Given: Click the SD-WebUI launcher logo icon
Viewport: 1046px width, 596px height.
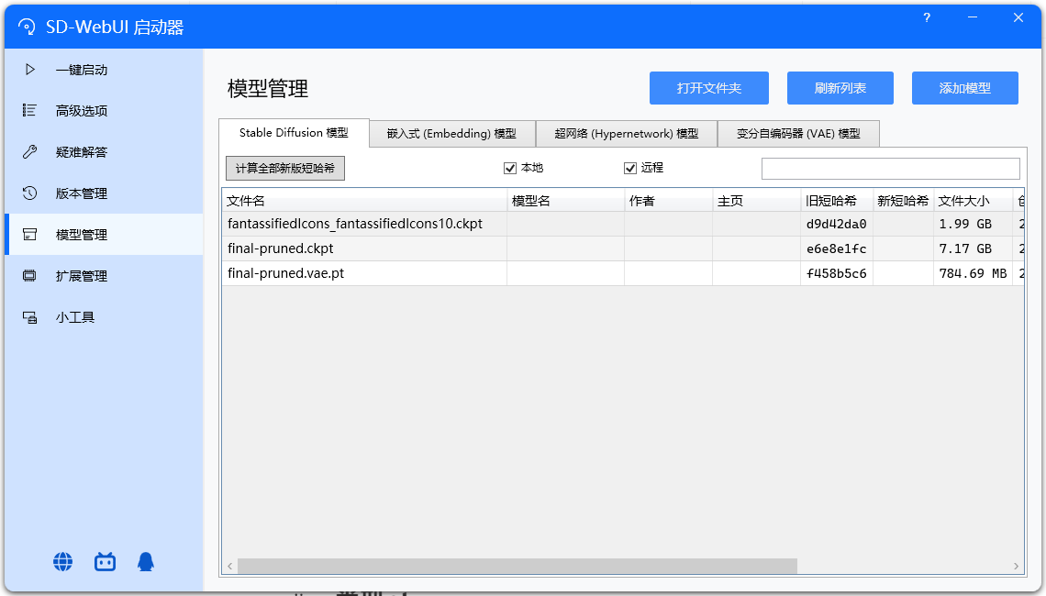Looking at the screenshot, I should tap(27, 27).
